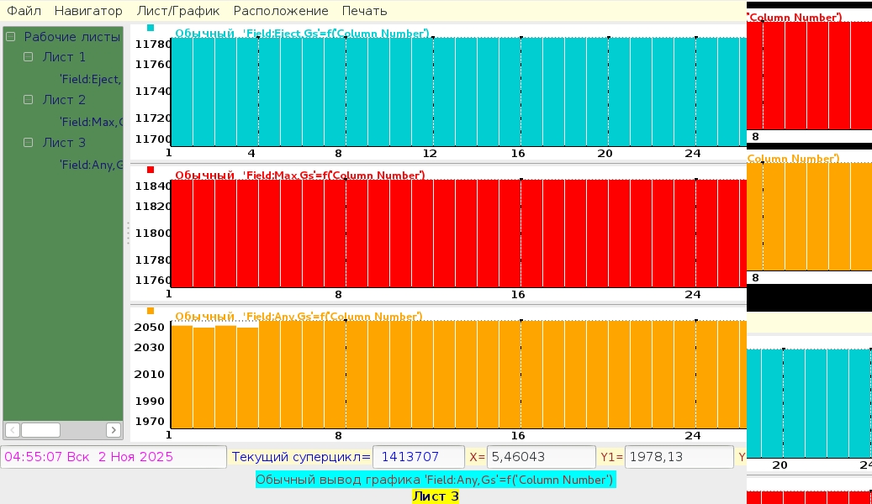
Task: Select 'Field:Max' graph under Лист 2
Action: (91, 122)
